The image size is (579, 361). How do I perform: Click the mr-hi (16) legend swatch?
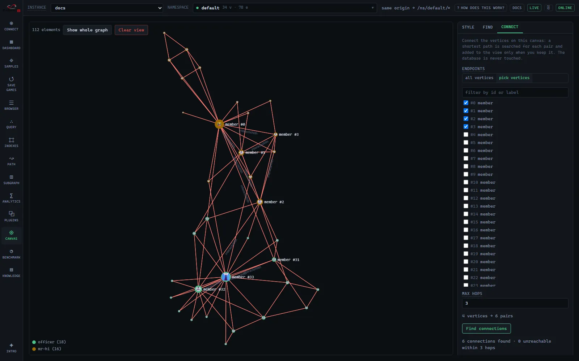click(34, 349)
